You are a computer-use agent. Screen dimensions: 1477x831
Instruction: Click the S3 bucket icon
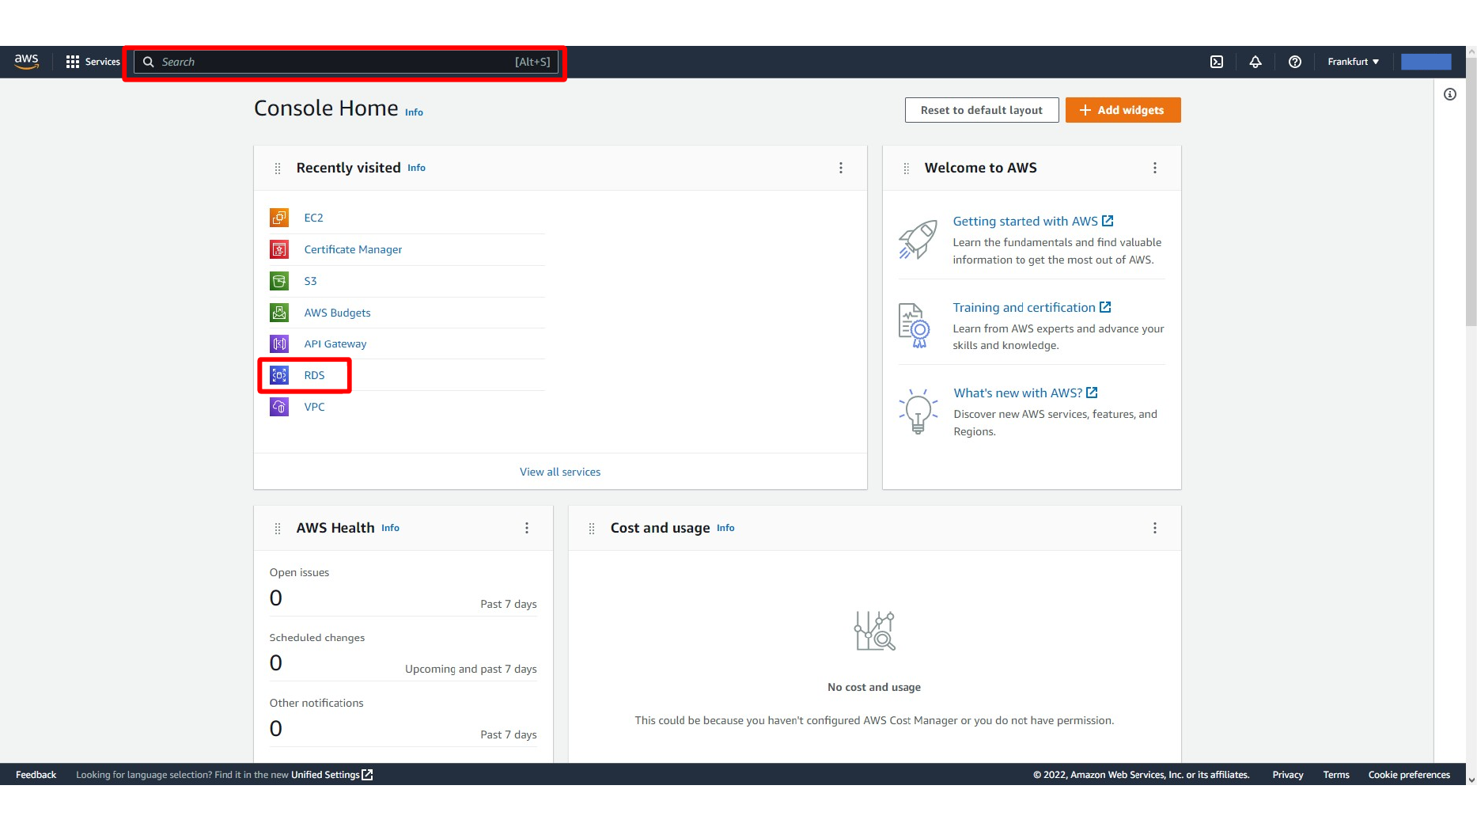coord(279,281)
